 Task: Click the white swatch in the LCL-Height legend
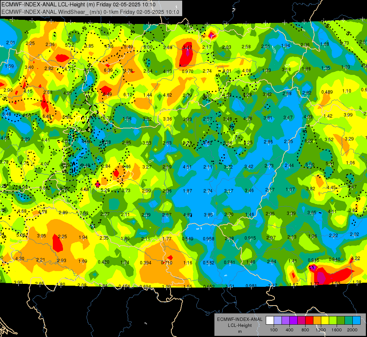click(x=270, y=321)
